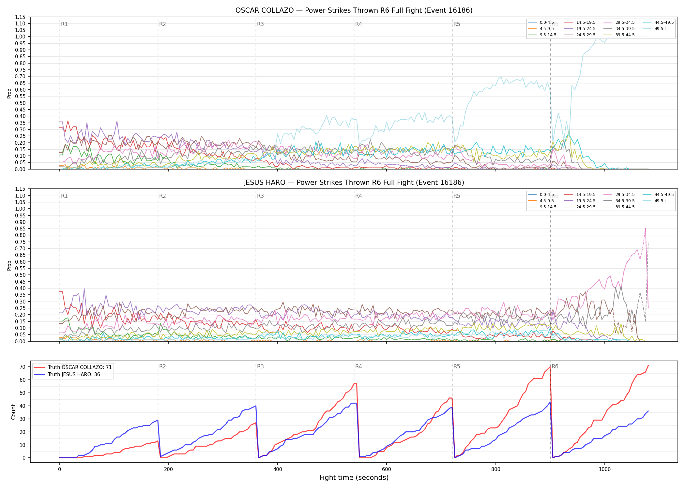The width and height of the screenshot is (685, 489).
Task: Click blue line swatch beside 'Truth JESUS HARO'
Action: tap(39, 375)
